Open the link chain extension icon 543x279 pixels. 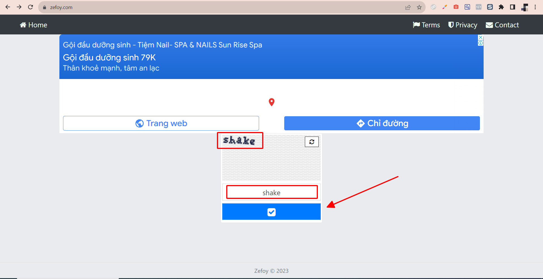(433, 7)
